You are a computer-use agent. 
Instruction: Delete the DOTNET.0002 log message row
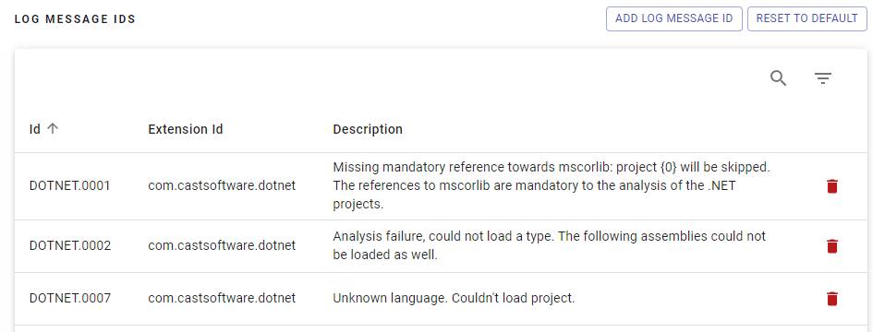832,246
